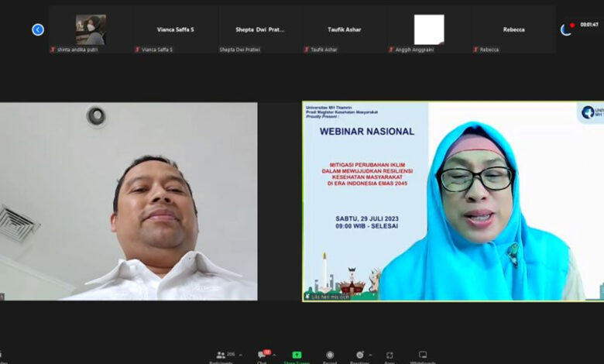Screen dimensions: 604x364
Task: Click the Universitas MH Thamrin header text
Action: (x=328, y=108)
